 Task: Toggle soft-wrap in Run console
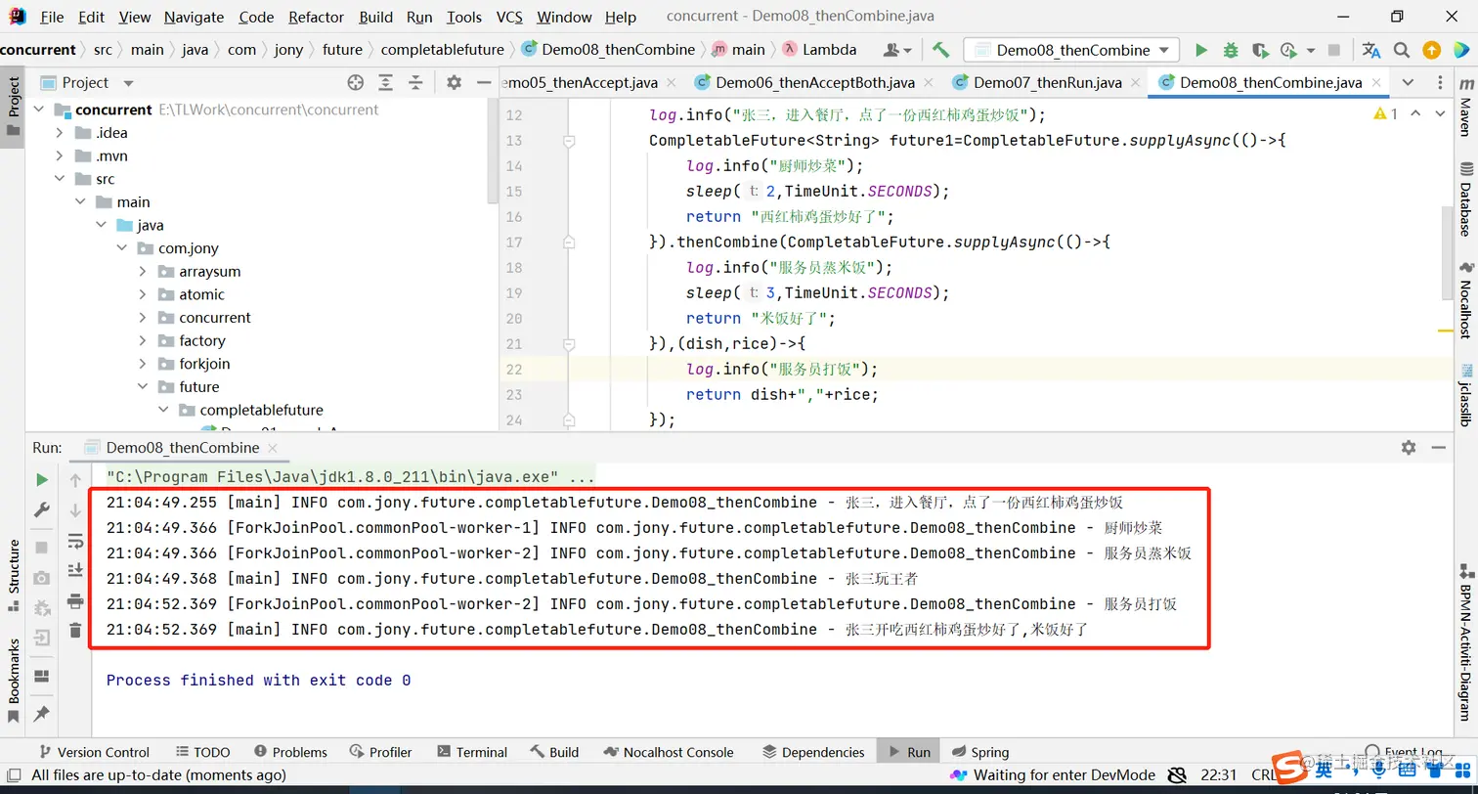[x=75, y=541]
